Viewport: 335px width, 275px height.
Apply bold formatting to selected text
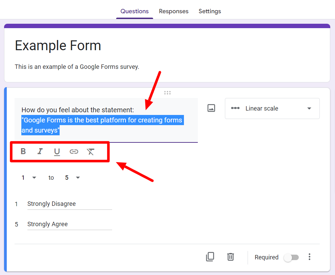(x=23, y=151)
